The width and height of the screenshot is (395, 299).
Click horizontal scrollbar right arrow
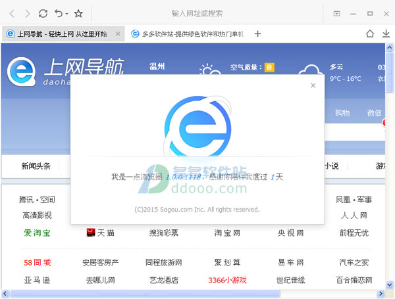[381, 294]
